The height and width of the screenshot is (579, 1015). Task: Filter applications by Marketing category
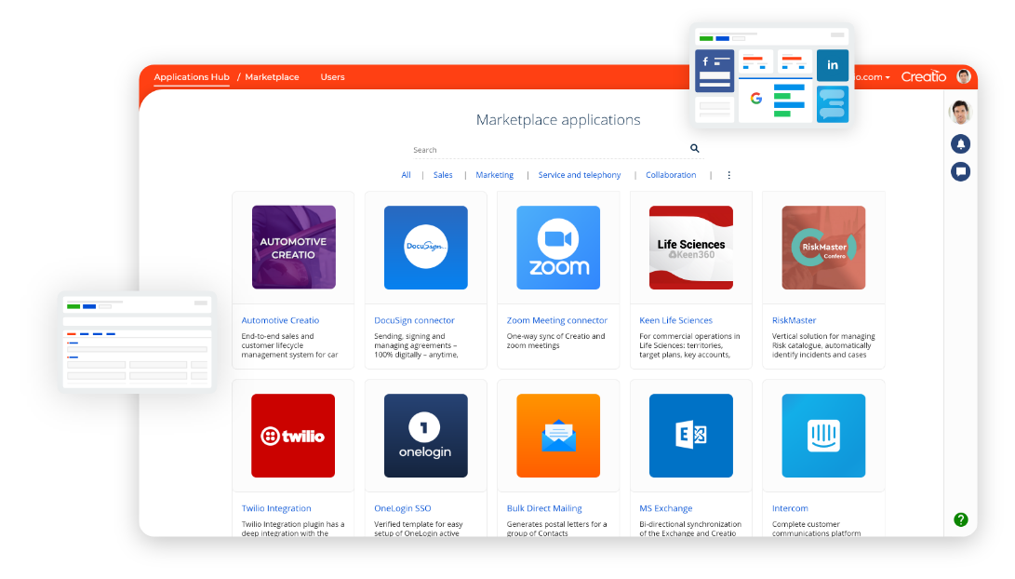(495, 175)
